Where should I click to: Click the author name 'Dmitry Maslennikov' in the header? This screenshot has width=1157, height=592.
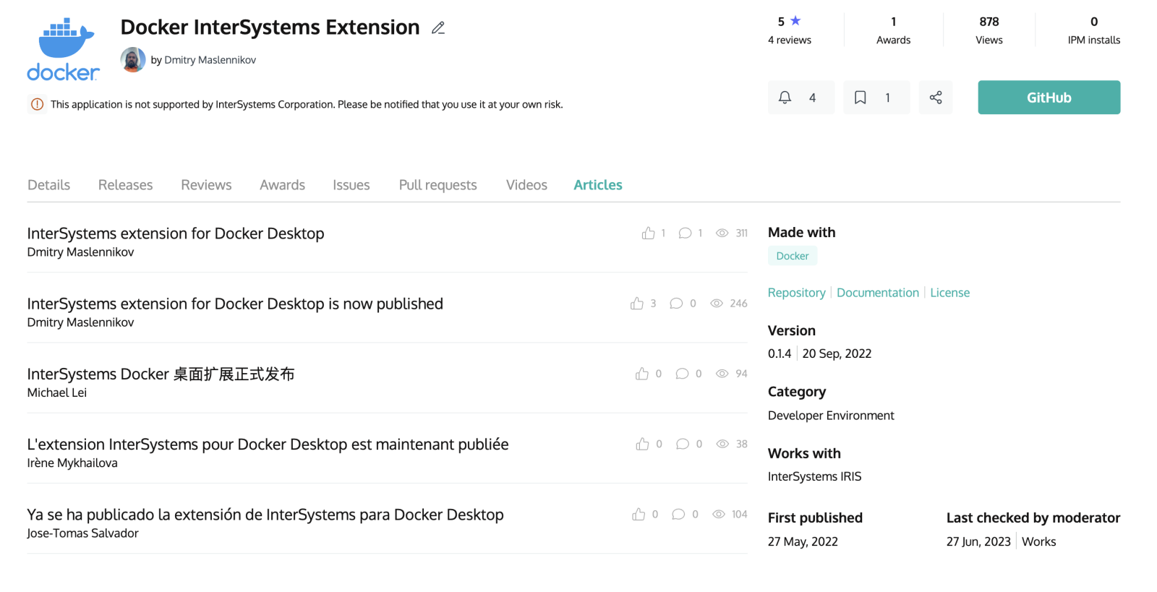click(x=210, y=60)
